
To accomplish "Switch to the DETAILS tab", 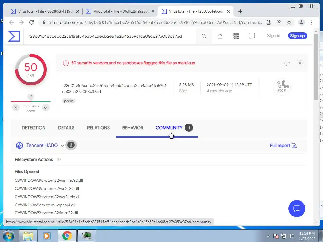I will click(66, 128).
